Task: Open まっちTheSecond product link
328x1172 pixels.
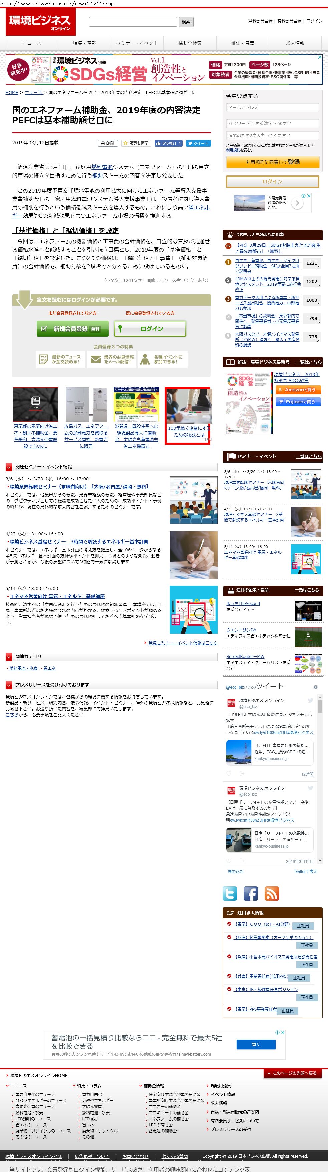Action: [x=243, y=603]
